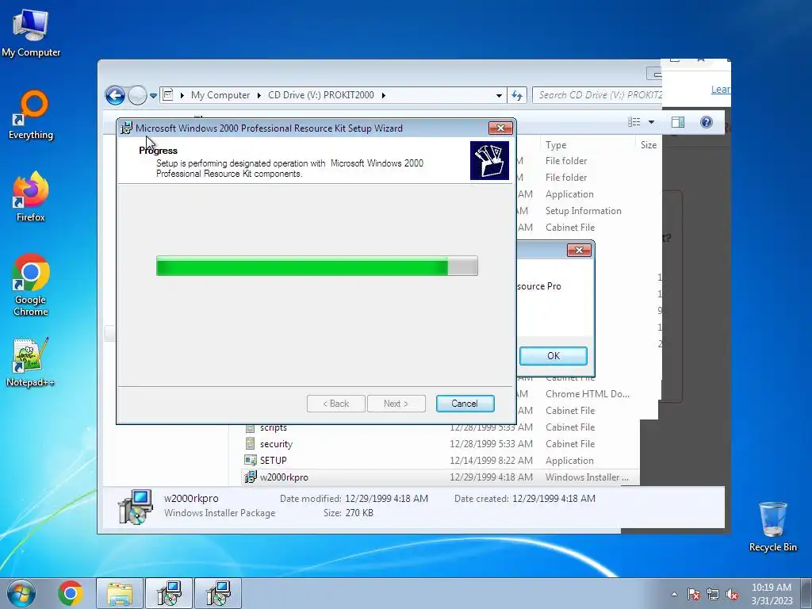Open view options dropdown arrow
812x609 pixels.
(651, 122)
